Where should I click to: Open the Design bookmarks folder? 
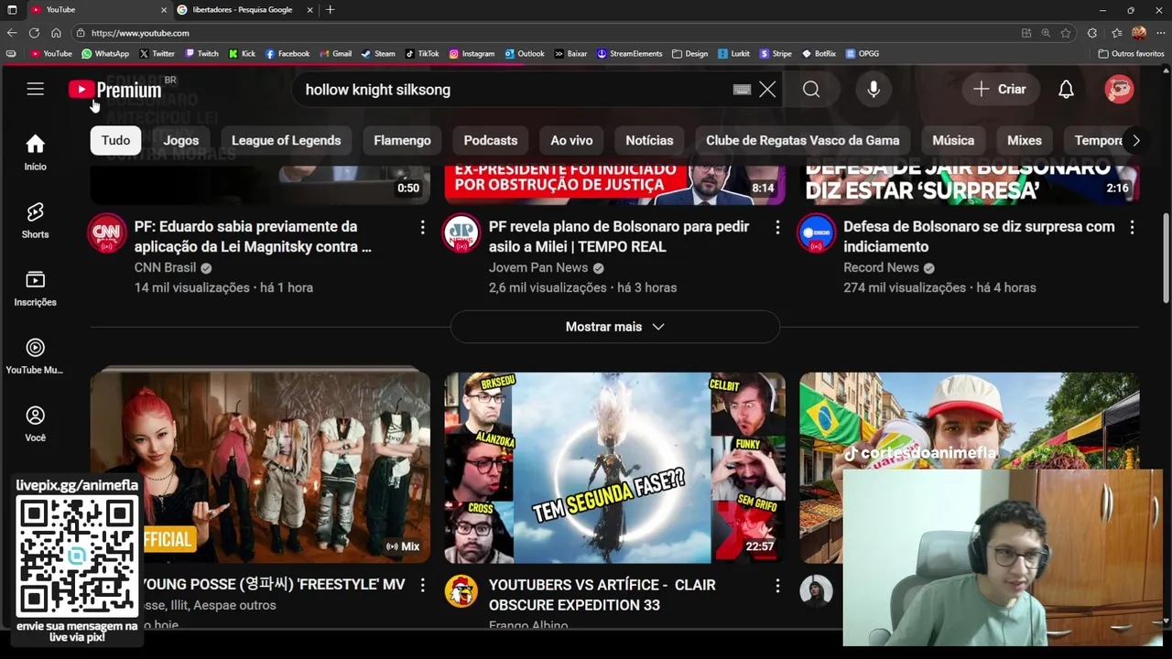[690, 54]
